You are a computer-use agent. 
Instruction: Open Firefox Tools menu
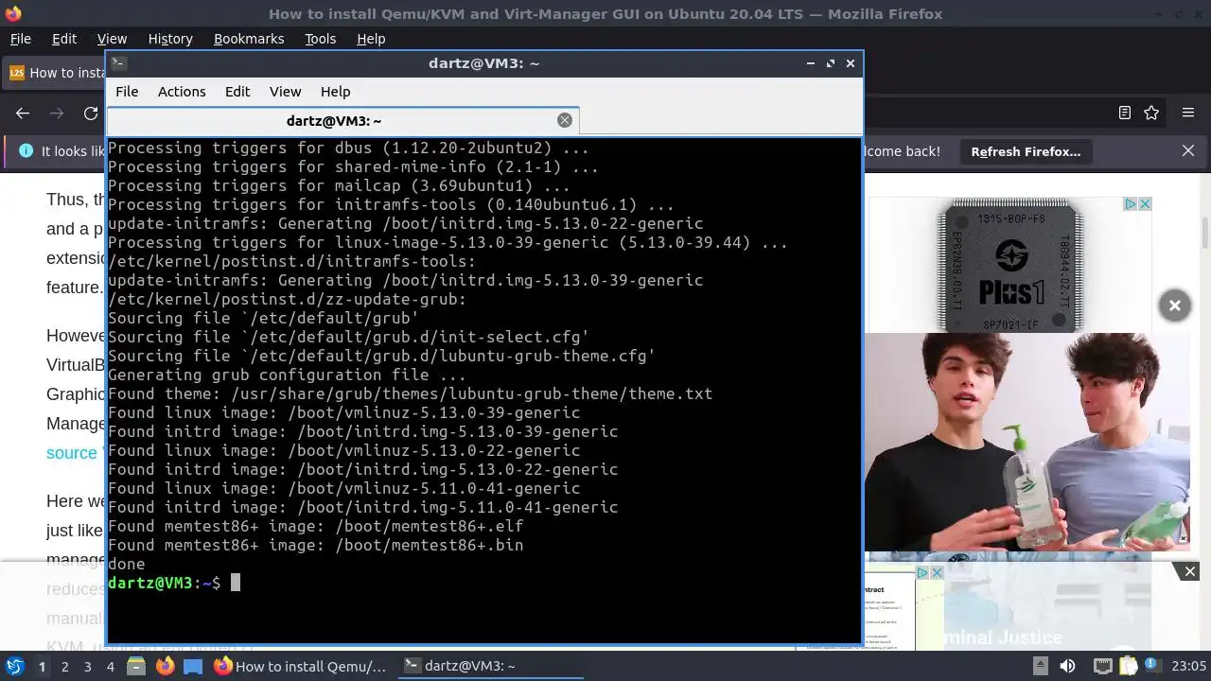pyautogui.click(x=320, y=39)
